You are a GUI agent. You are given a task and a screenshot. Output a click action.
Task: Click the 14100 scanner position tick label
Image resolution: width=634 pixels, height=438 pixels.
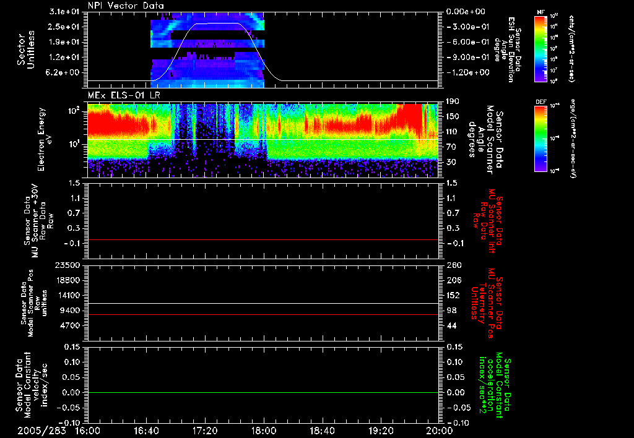pyautogui.click(x=68, y=295)
